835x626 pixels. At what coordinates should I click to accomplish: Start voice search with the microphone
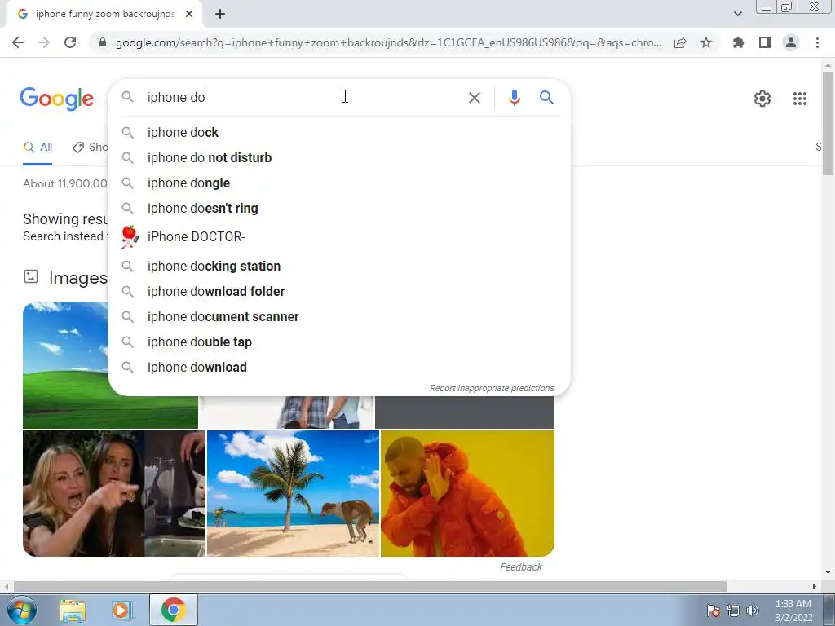[x=514, y=98]
